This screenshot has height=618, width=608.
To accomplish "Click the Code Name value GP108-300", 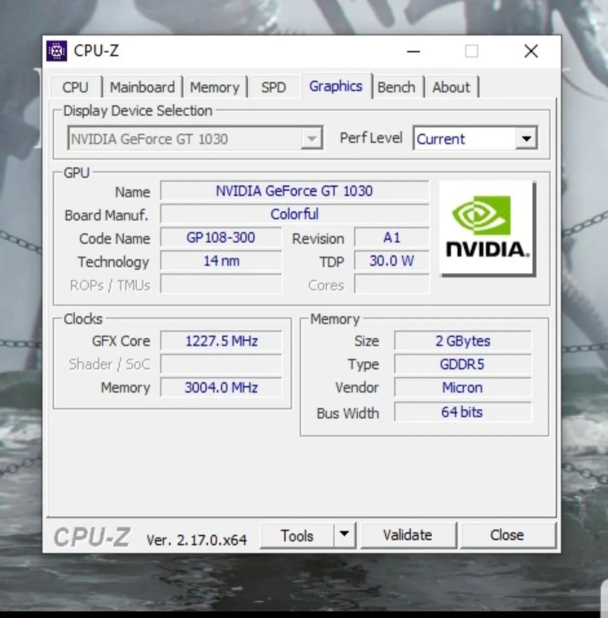I will [x=221, y=238].
